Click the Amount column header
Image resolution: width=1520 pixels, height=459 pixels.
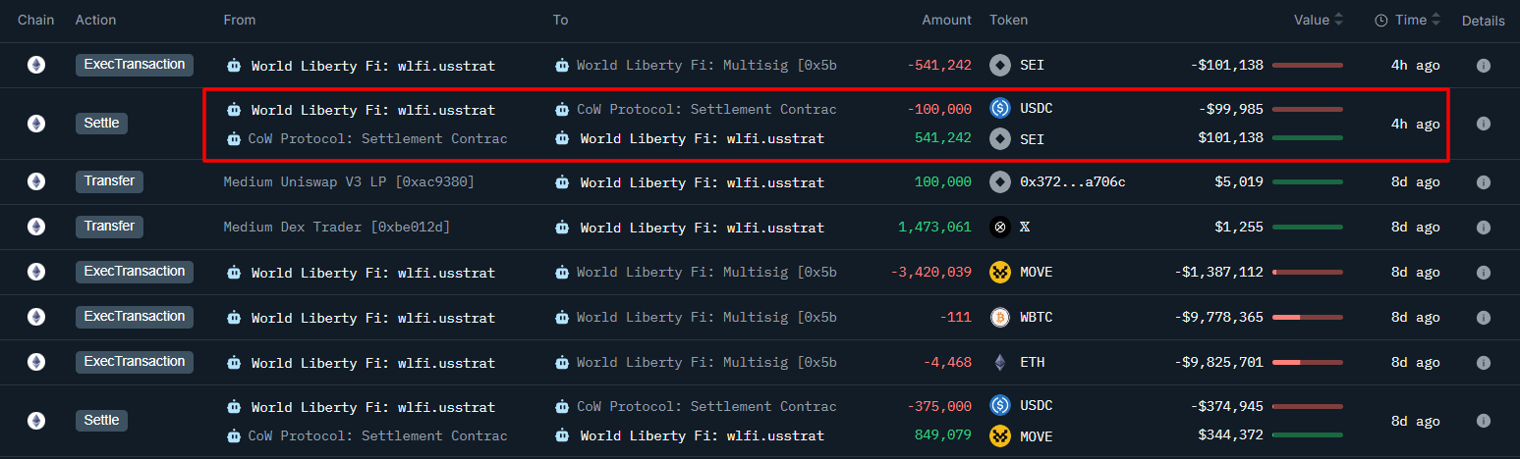946,21
